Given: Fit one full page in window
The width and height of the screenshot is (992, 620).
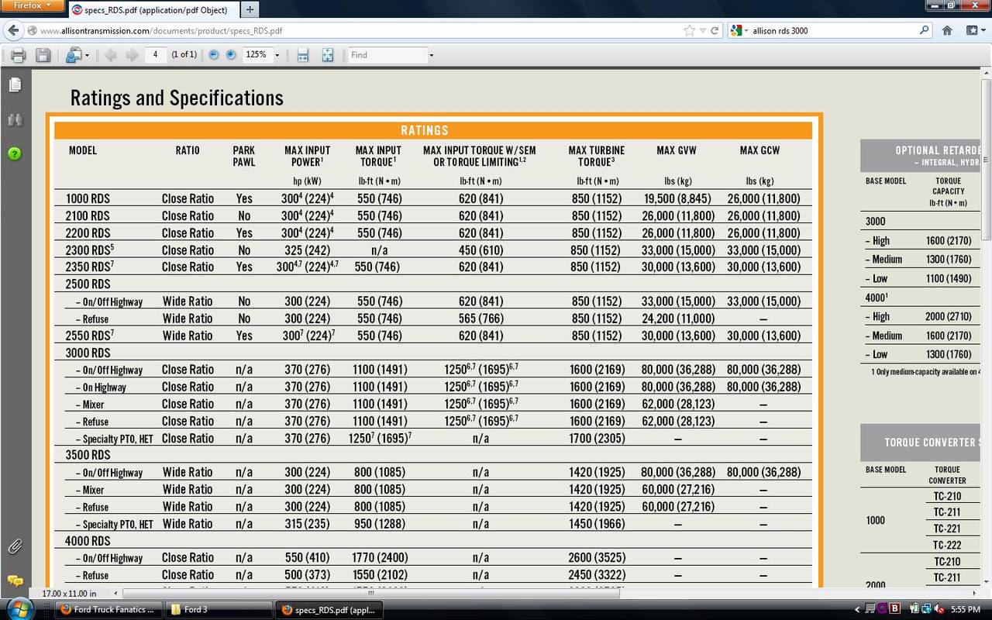Looking at the screenshot, I should click(328, 55).
